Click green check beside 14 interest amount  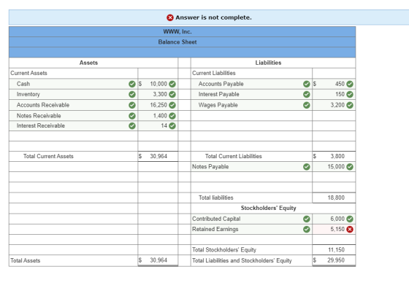[172, 125]
